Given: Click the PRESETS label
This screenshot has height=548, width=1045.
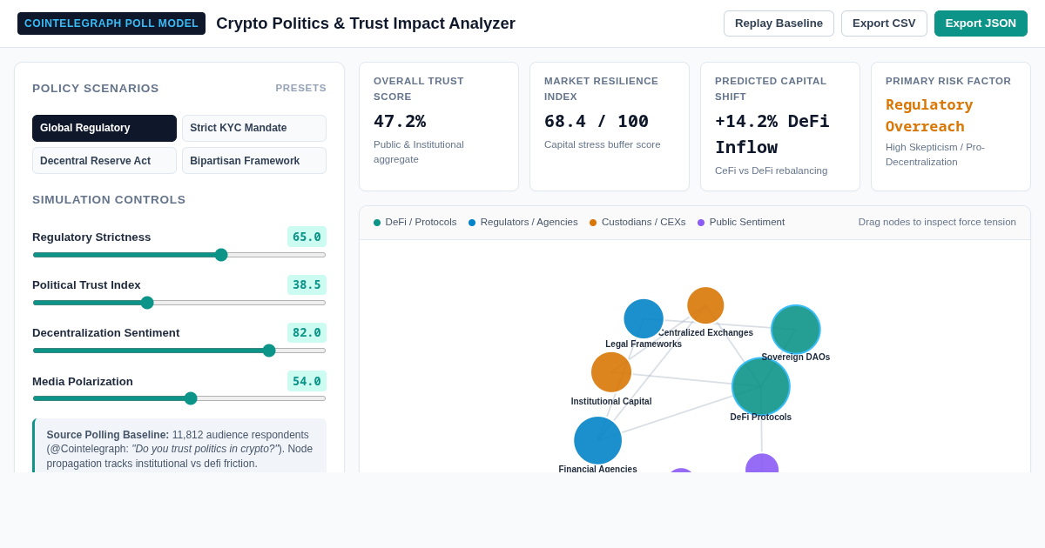Looking at the screenshot, I should pyautogui.click(x=301, y=88).
